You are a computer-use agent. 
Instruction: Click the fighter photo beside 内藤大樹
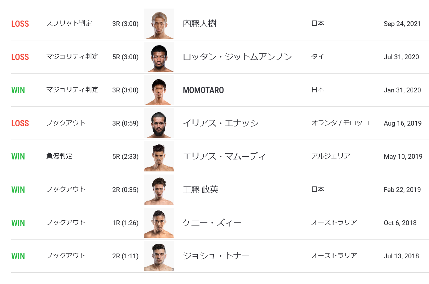tap(159, 24)
